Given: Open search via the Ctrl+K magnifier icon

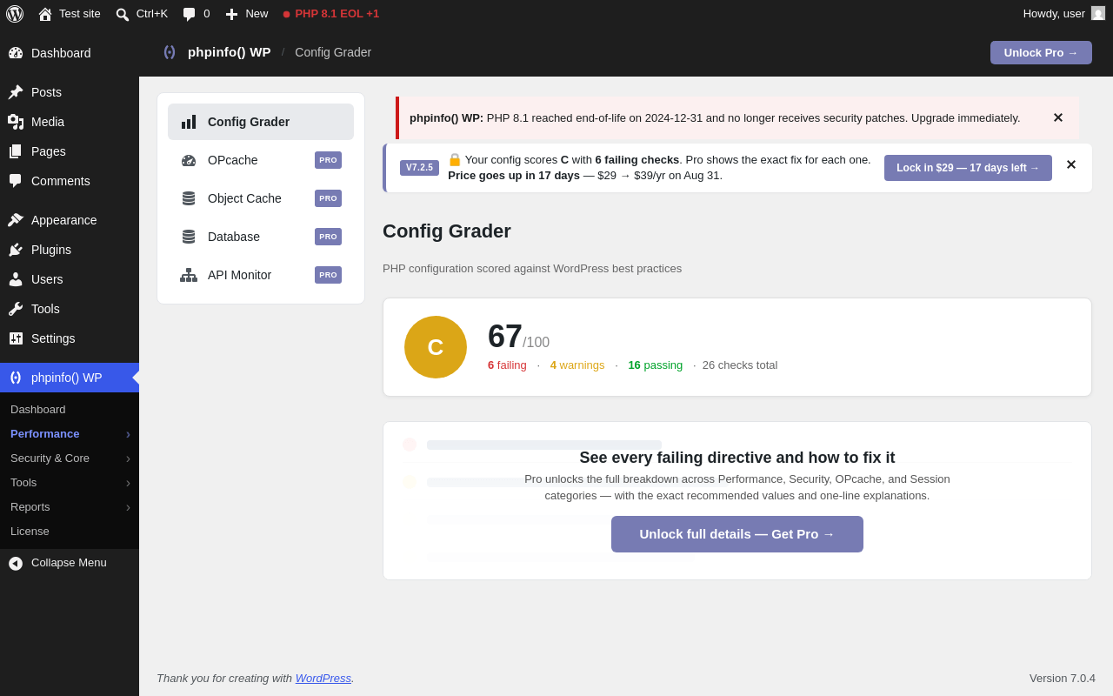Looking at the screenshot, I should (123, 14).
